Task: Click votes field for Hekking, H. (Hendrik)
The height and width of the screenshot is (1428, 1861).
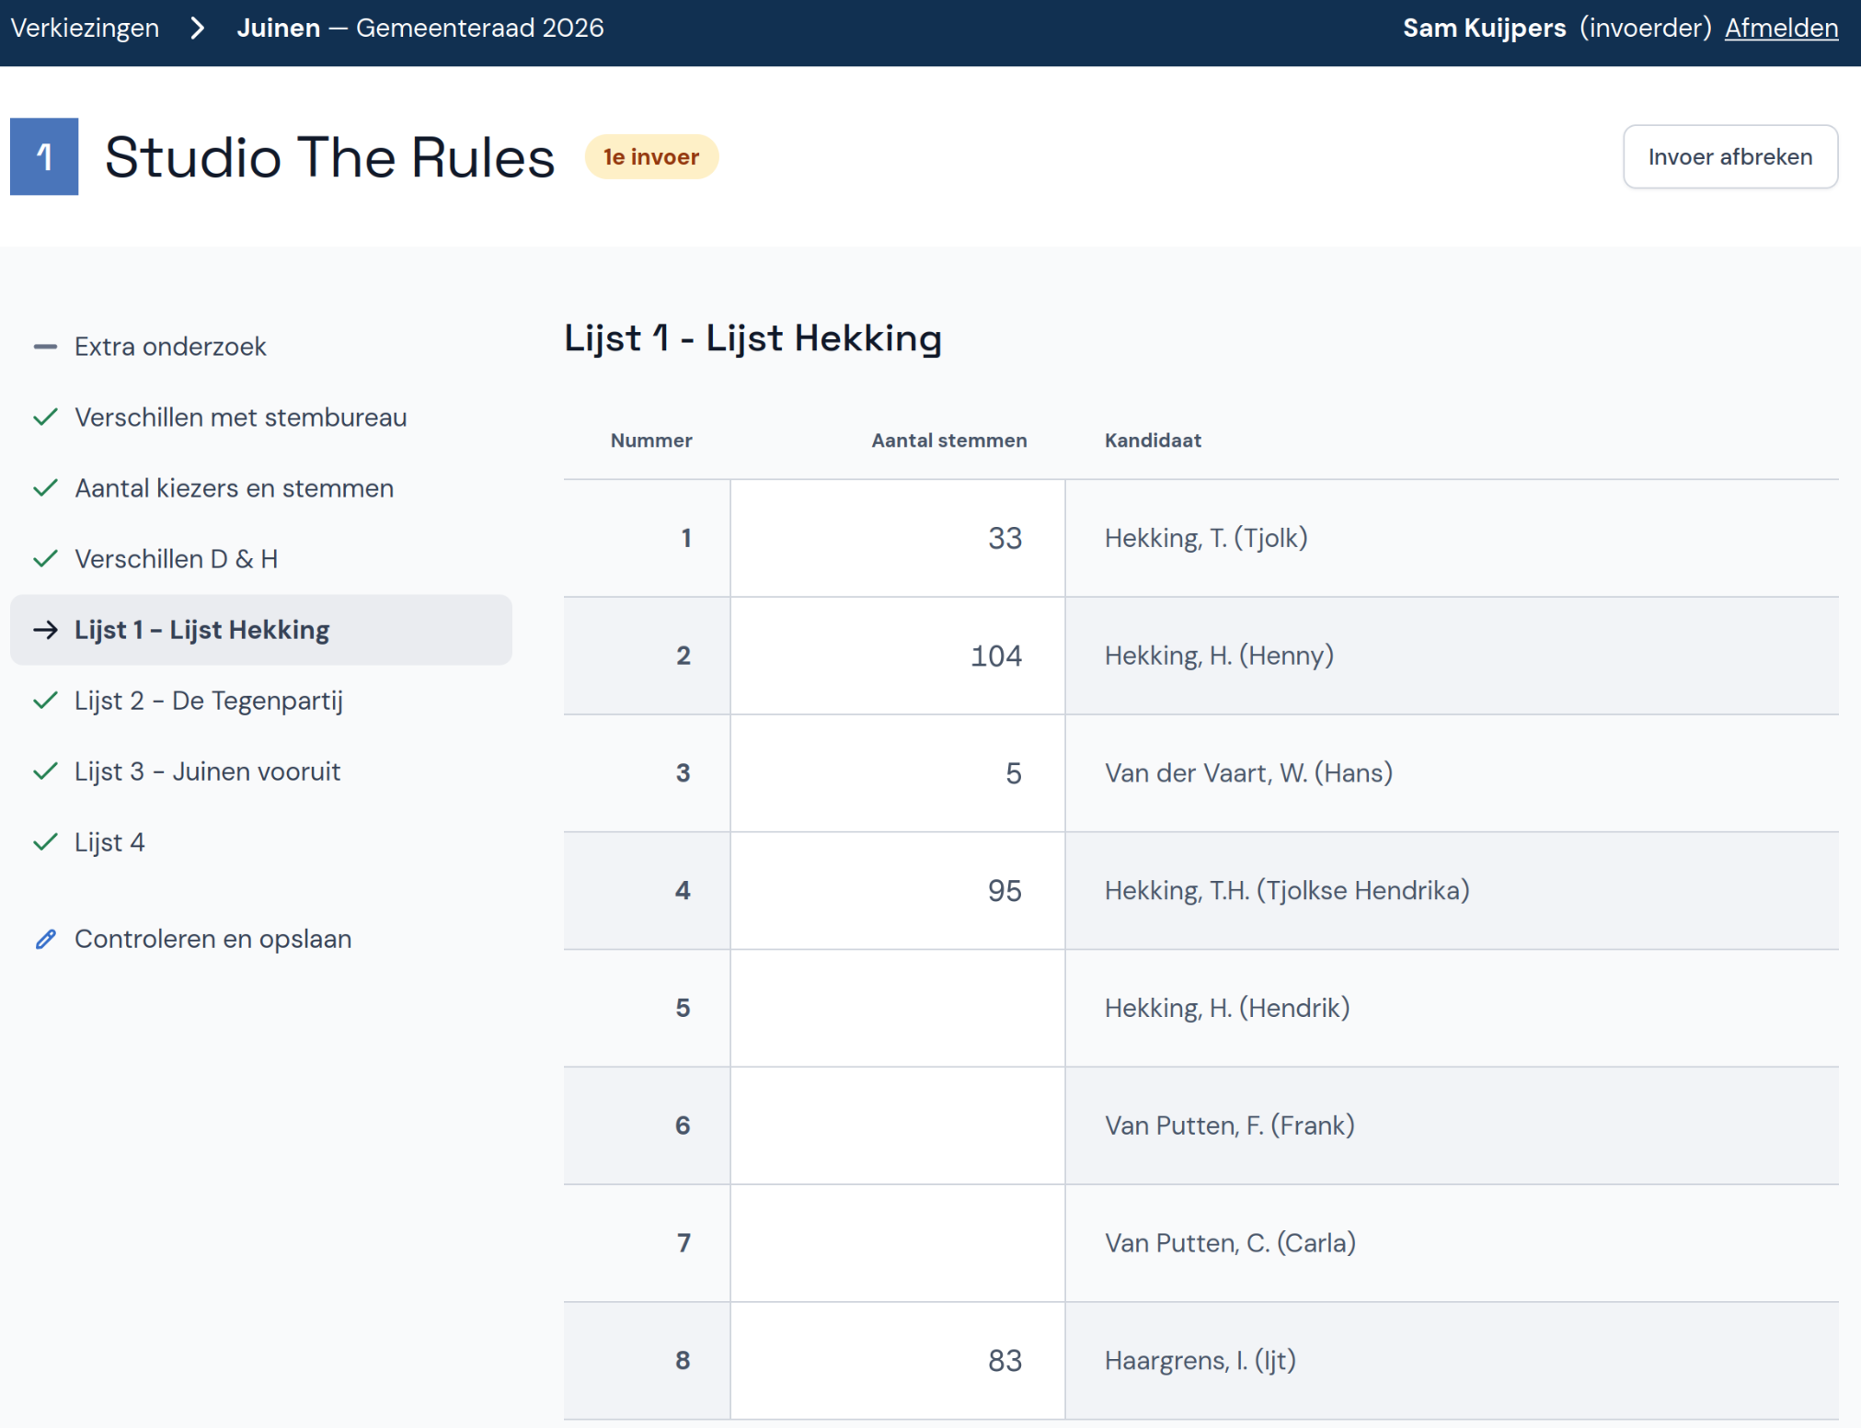Action: pyautogui.click(x=897, y=1008)
